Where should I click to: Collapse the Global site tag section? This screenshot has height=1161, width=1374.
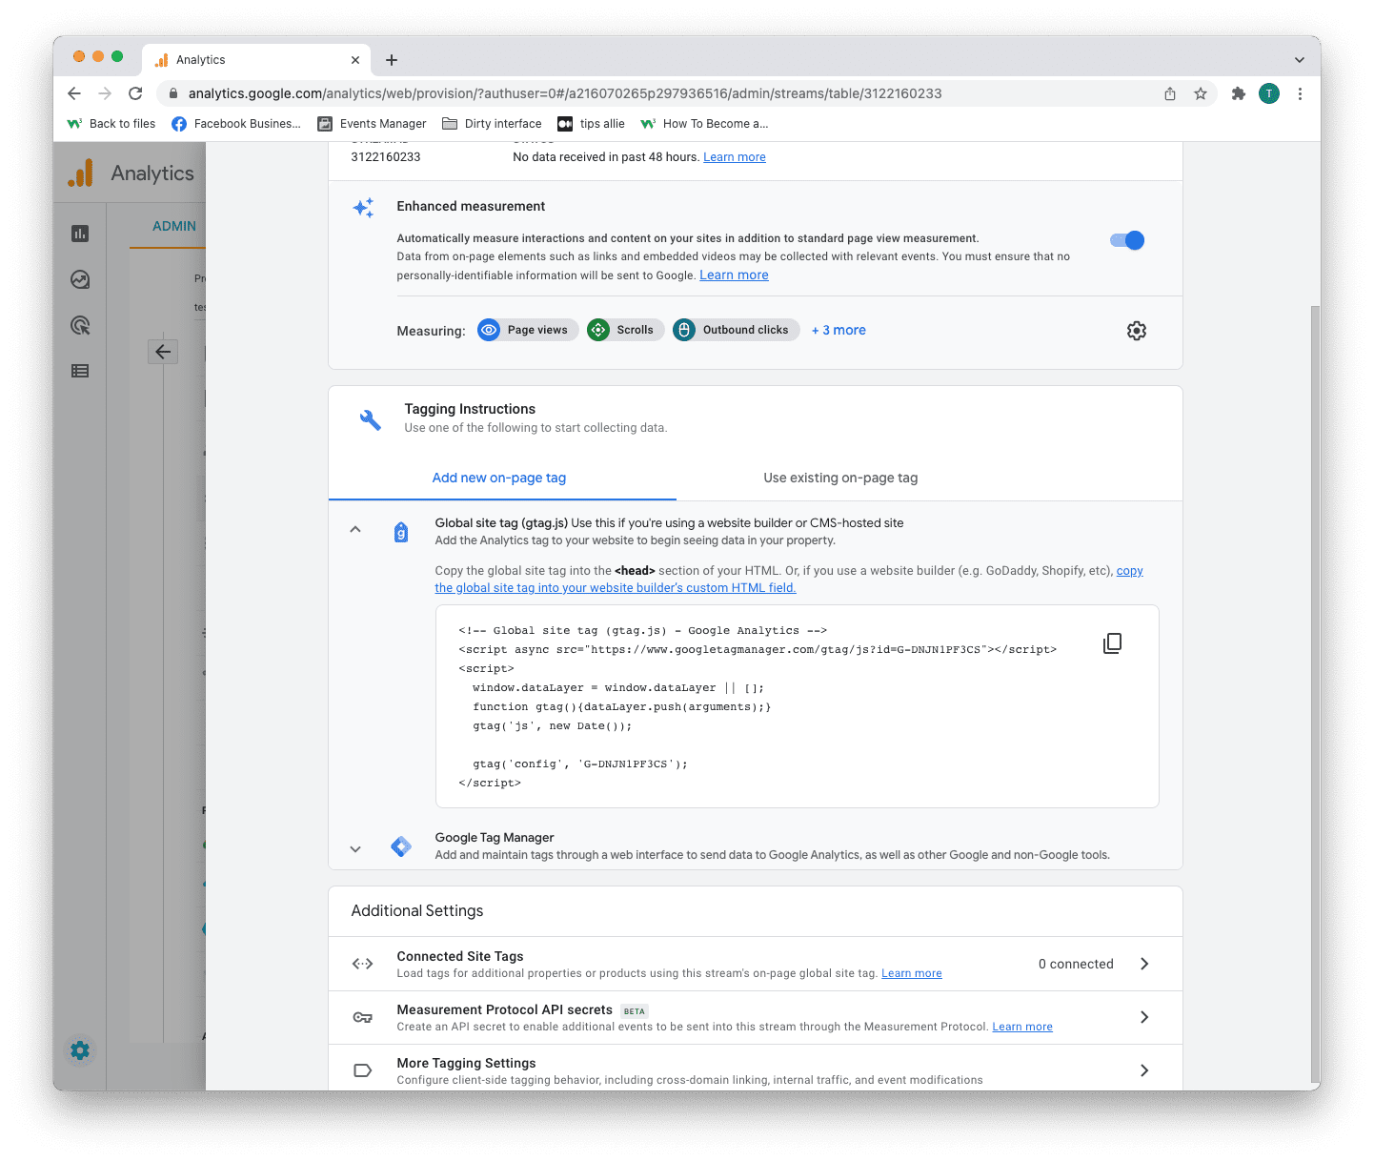pos(355,530)
